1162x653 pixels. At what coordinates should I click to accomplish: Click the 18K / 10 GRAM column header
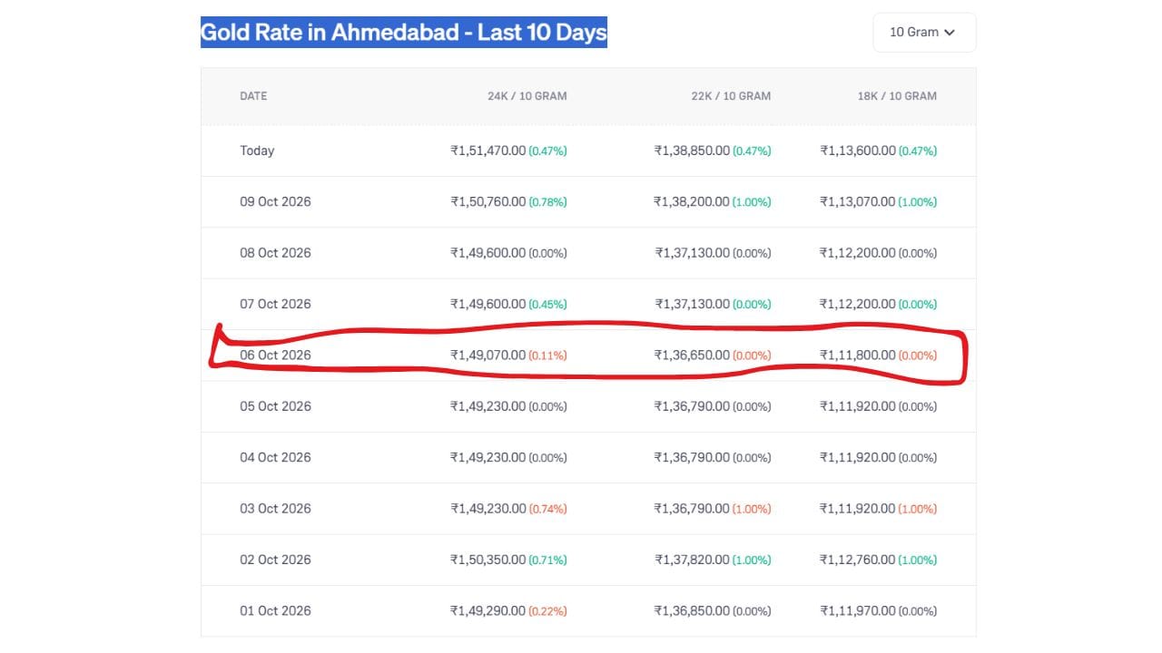coord(897,96)
